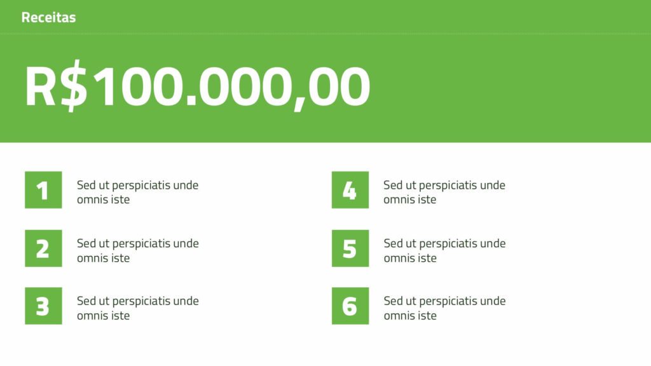This screenshot has width=651, height=366.
Task: Click the text beside number 5
Action: tap(444, 250)
